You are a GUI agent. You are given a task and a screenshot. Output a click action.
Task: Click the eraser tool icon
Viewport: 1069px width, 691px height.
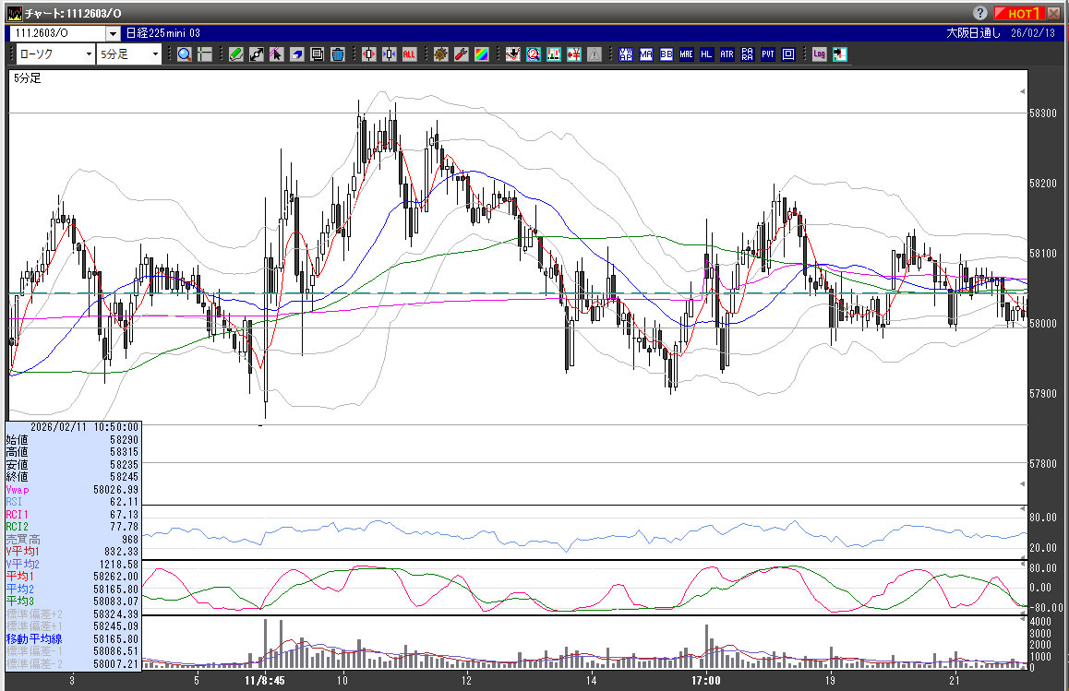click(x=297, y=54)
